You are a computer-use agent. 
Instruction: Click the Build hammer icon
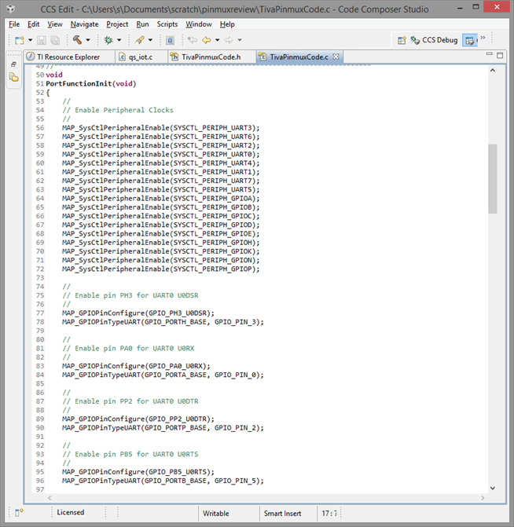coord(77,40)
